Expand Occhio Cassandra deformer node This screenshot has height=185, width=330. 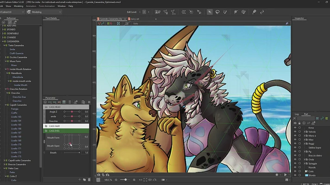tap(6, 57)
